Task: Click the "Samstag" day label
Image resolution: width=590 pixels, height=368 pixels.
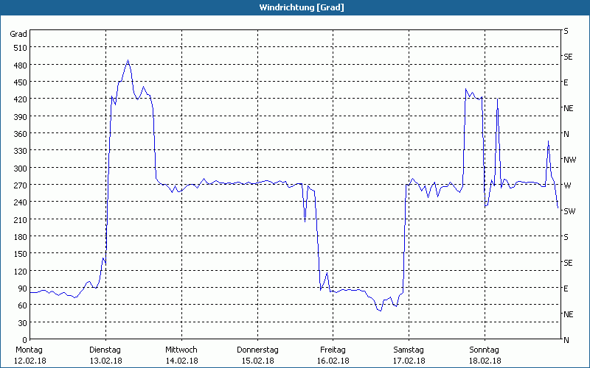Action: [x=409, y=350]
